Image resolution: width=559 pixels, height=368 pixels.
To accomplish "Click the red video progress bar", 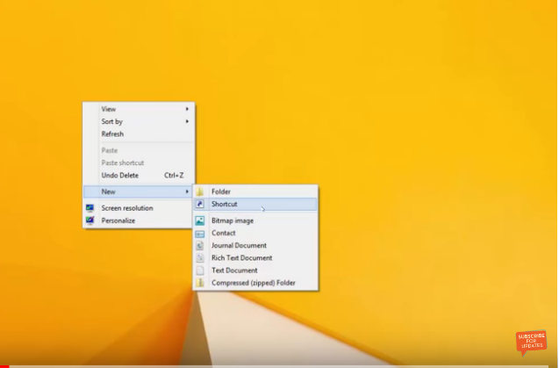I will point(4,366).
